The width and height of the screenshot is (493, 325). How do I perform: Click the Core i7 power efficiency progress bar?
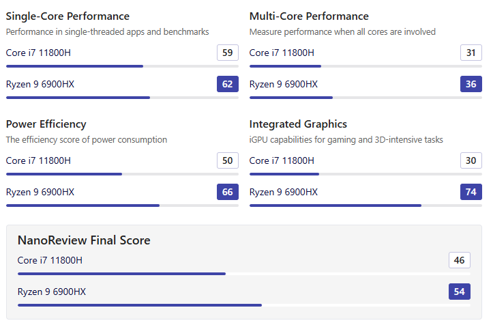pyautogui.click(x=122, y=174)
